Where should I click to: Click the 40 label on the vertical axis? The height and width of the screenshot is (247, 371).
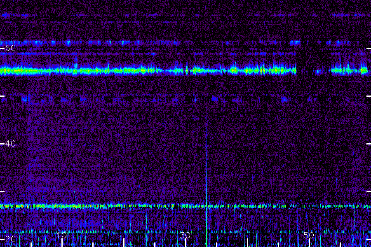click(10, 144)
